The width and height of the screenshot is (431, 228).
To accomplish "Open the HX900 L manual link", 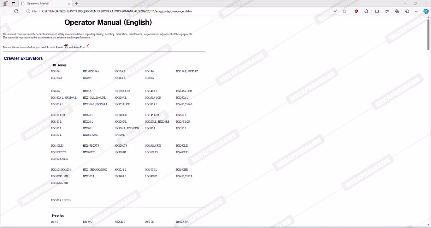I will [120, 135].
